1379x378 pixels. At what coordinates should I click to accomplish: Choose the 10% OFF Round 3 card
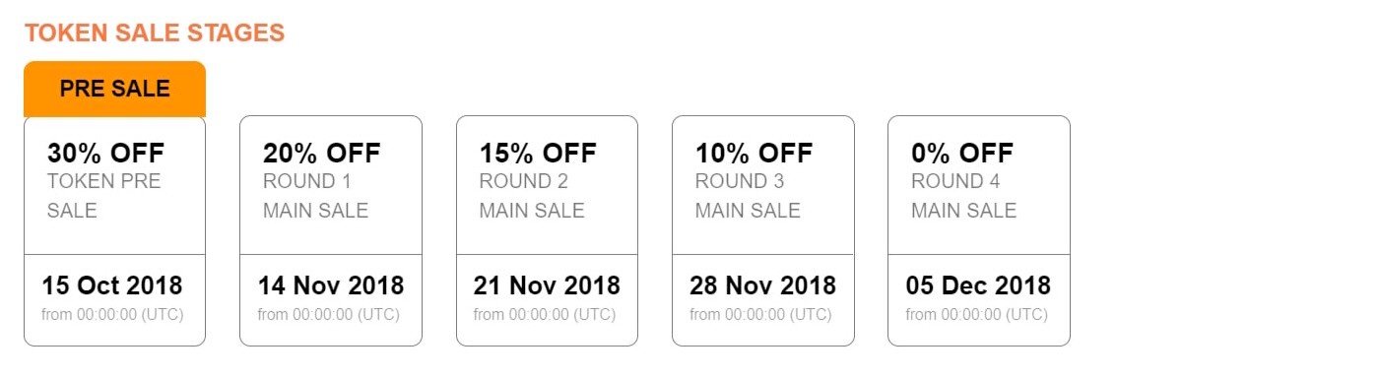(x=763, y=231)
